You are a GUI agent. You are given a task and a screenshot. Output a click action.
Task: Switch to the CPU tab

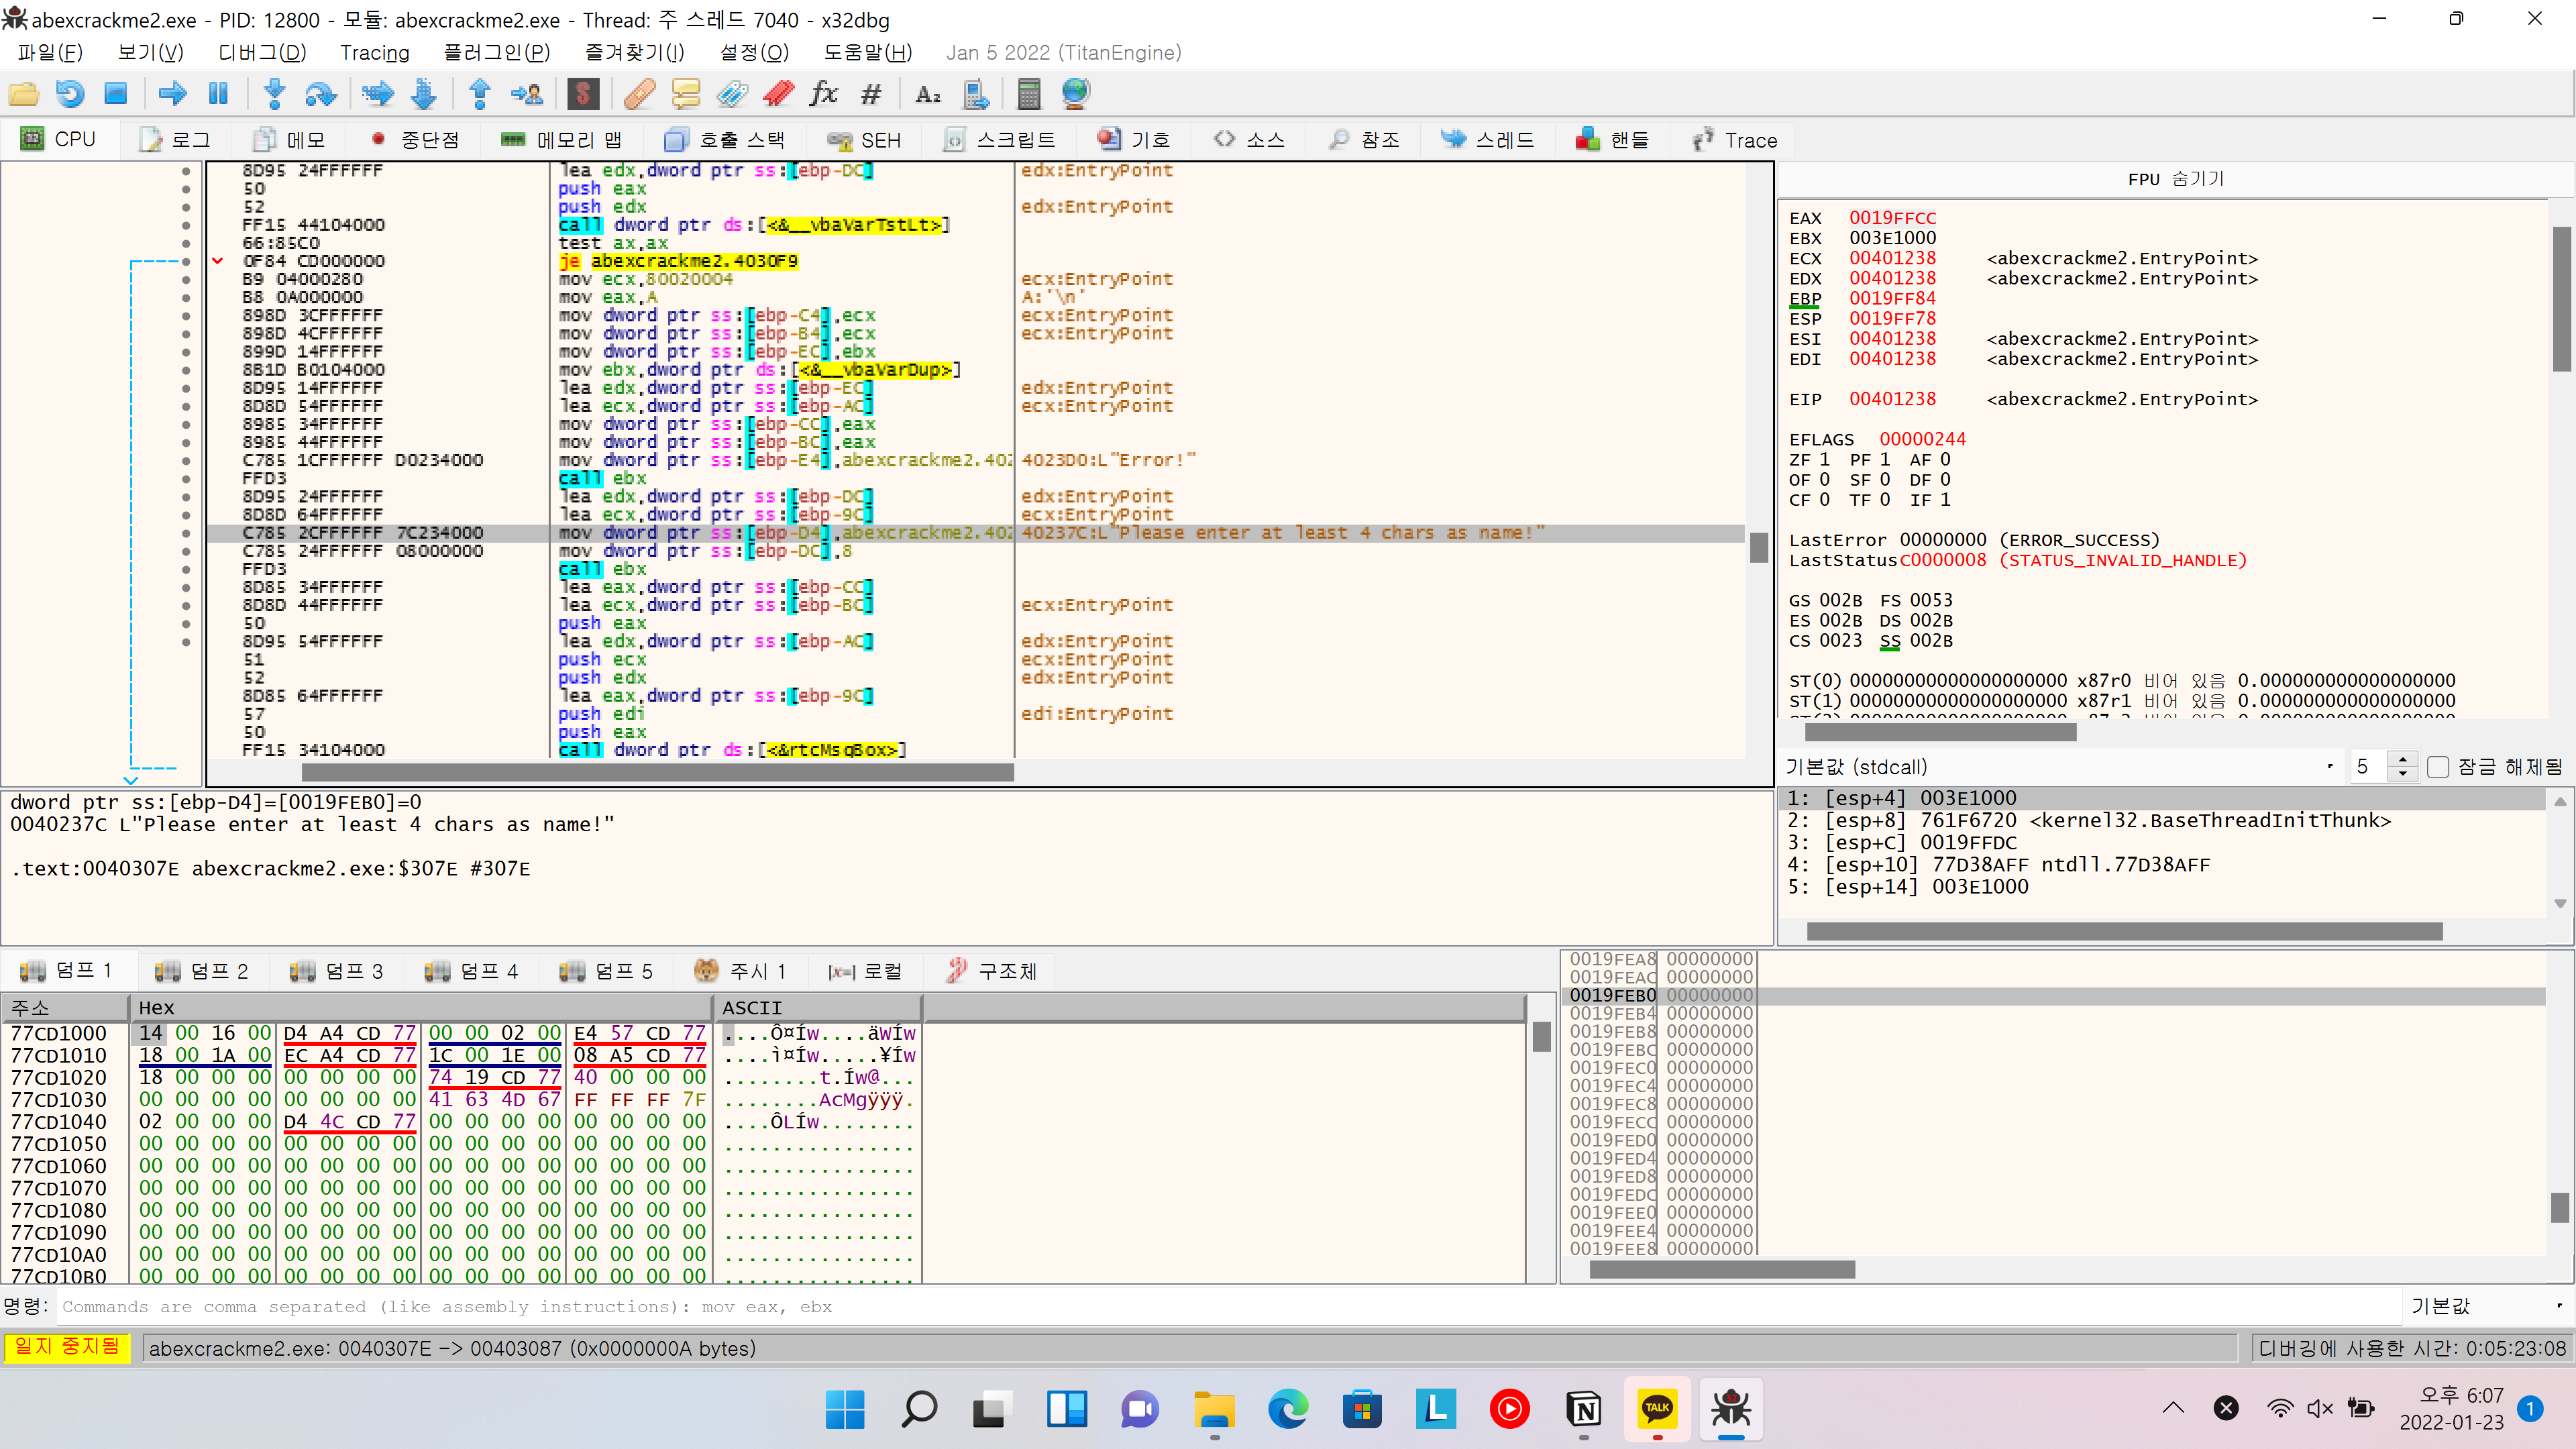[x=58, y=139]
